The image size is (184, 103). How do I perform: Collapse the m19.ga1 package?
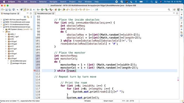[x=6, y=58]
